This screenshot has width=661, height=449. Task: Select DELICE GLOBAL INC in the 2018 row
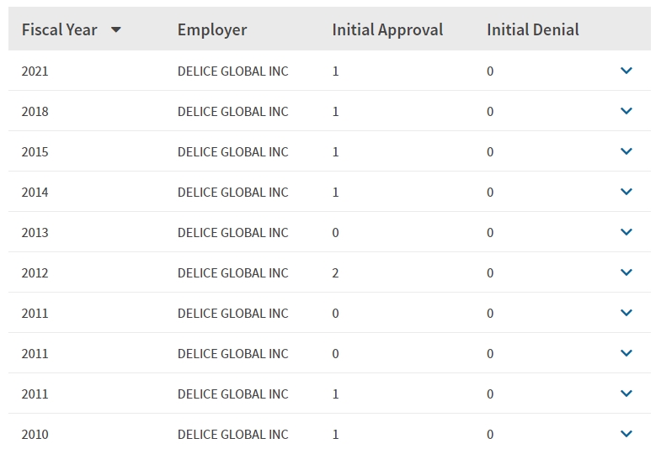(x=232, y=112)
